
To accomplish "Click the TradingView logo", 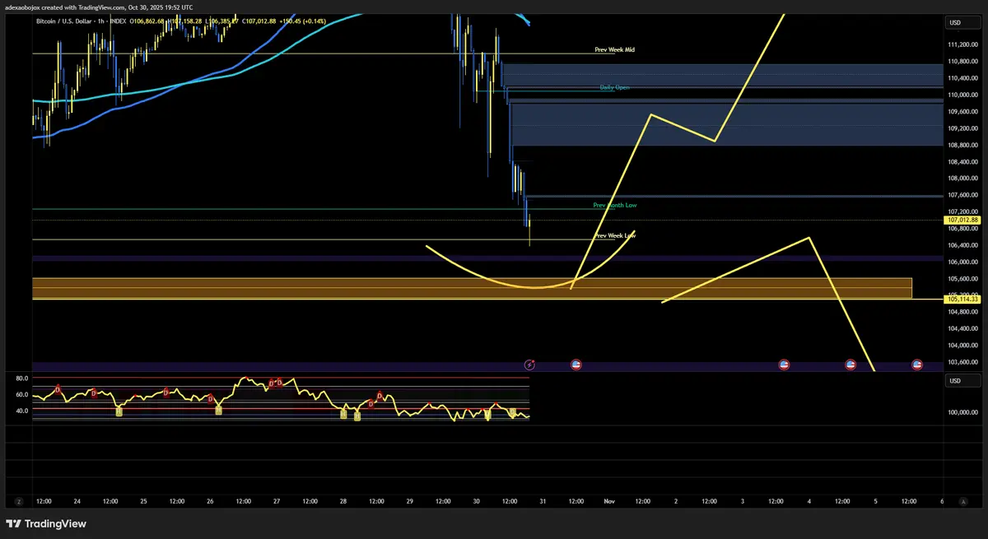I will point(46,523).
